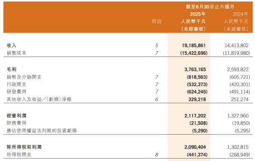
Task: Select the 財務費用 row label
Action: 16,123
